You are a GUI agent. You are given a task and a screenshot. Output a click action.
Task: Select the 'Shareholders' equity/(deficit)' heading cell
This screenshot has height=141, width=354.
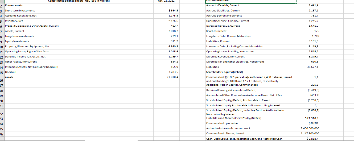(251, 72)
